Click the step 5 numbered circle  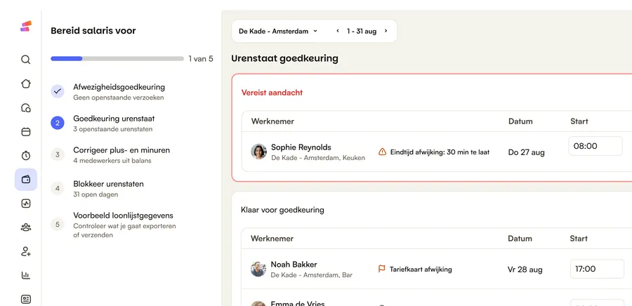[58, 225]
